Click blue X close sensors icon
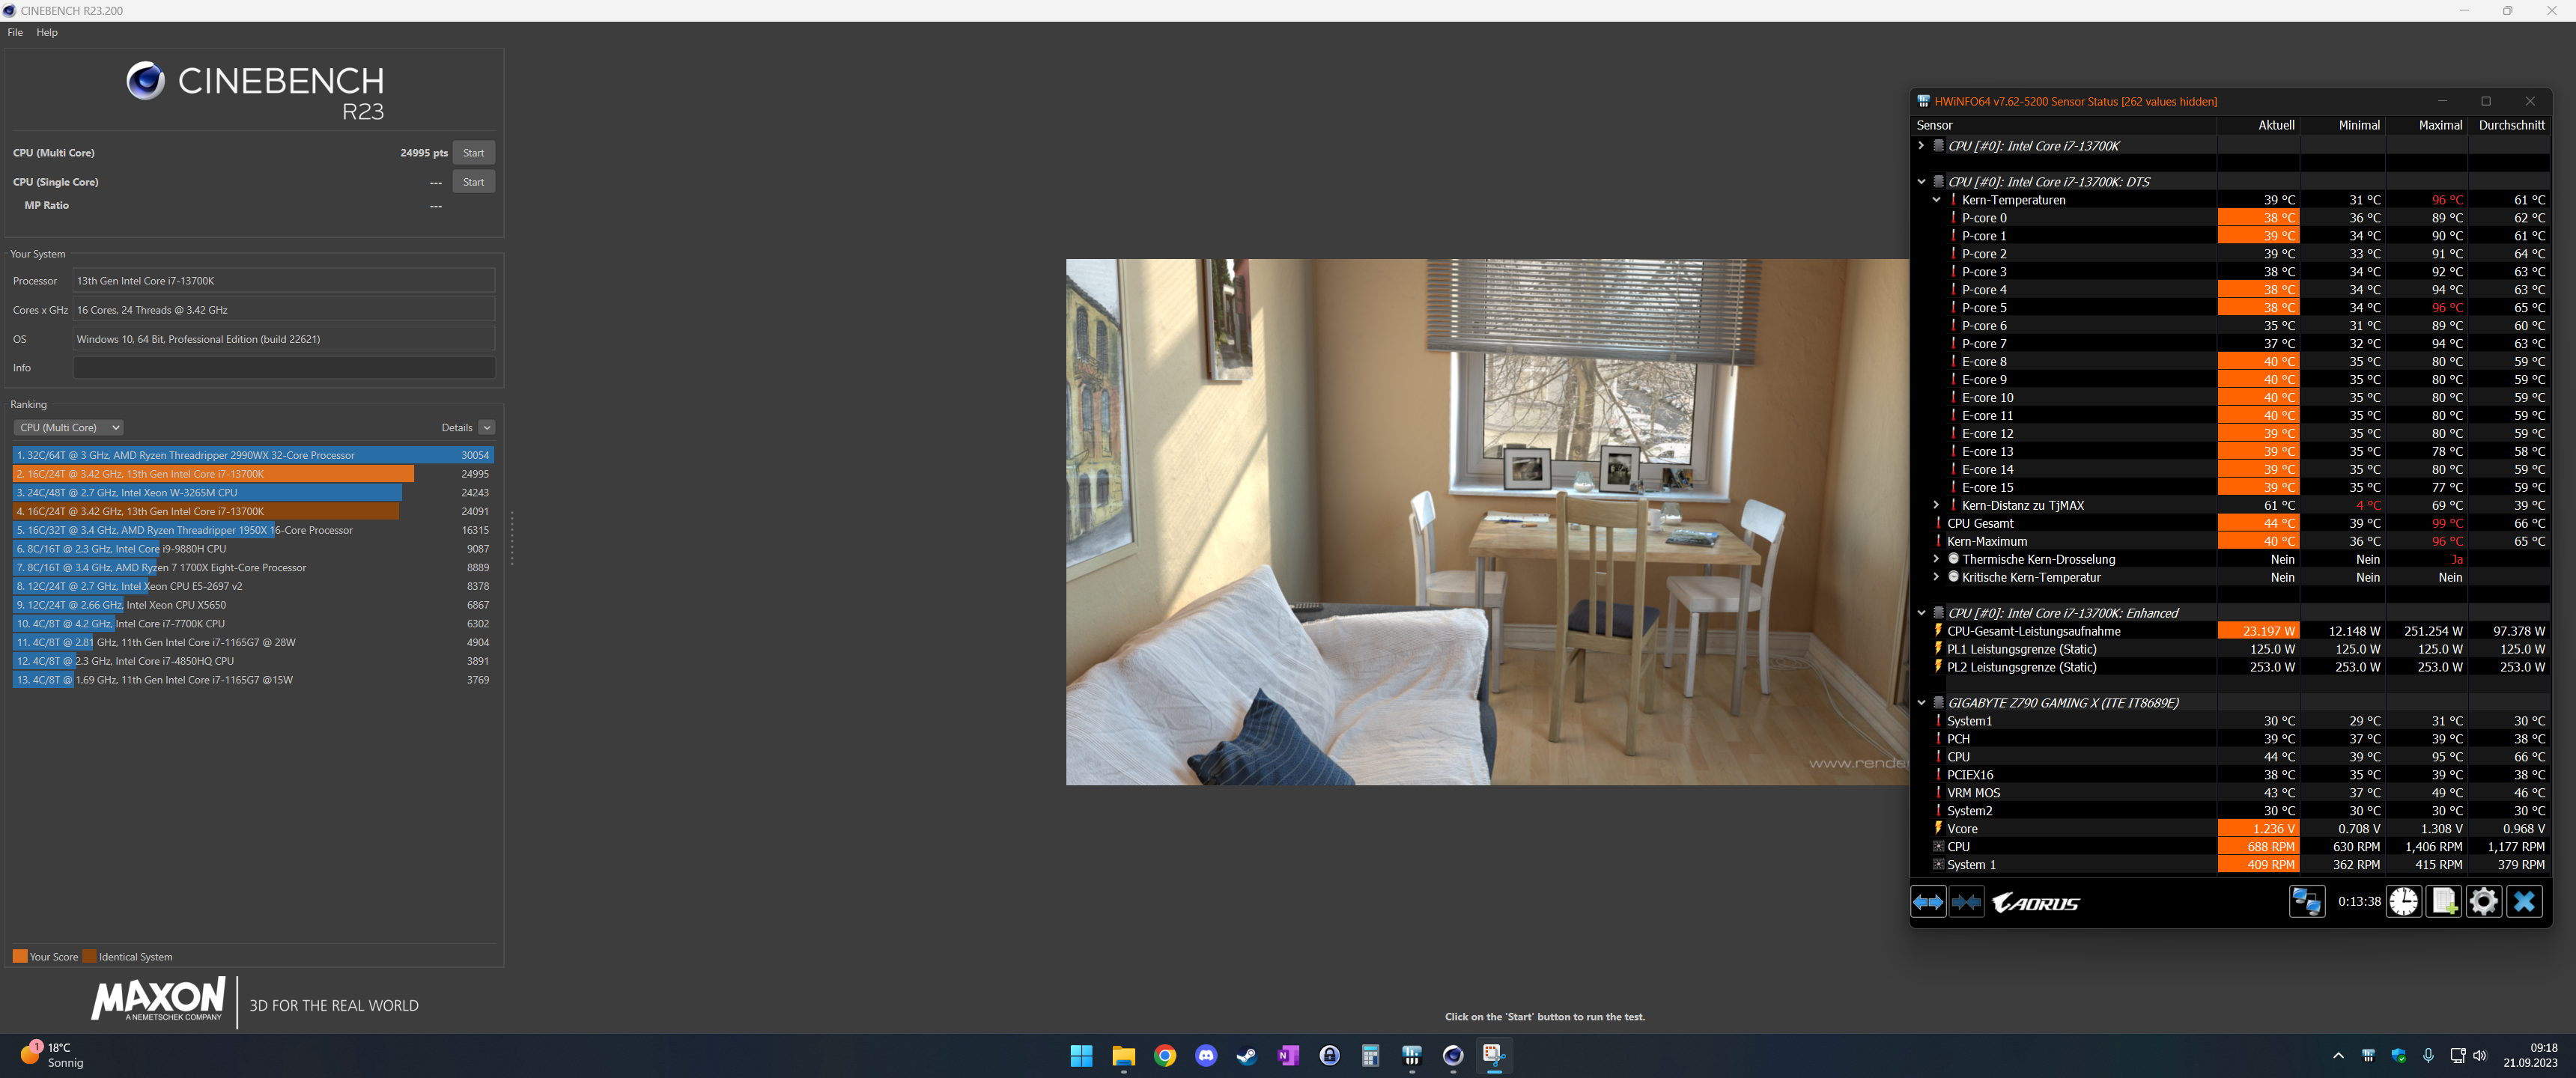Screen dimensions: 2576x1078 click(x=2524, y=902)
